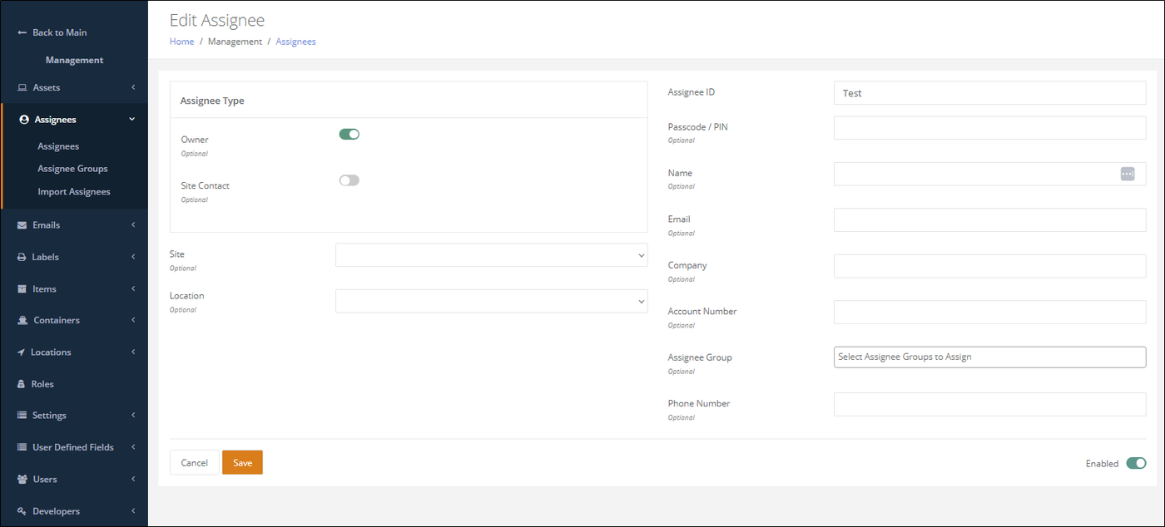Viewport: 1165px width, 527px height.
Task: Expand the Labels menu chevron
Action: 133,257
